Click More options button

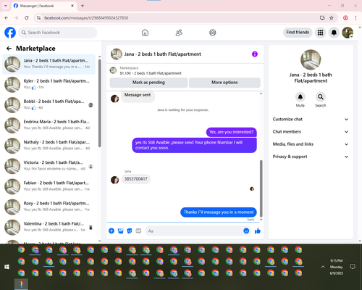click(224, 83)
